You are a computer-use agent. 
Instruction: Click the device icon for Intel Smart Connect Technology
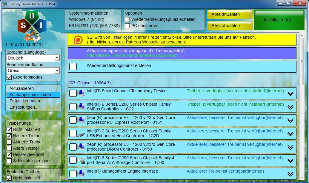pyautogui.click(x=81, y=93)
